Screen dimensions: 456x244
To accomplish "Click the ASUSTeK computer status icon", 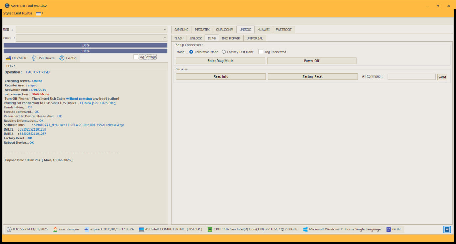I will [x=141, y=229].
